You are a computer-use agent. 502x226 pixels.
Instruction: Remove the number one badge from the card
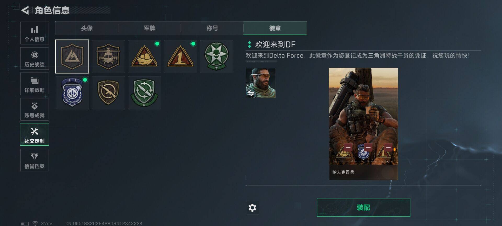click(x=388, y=147)
